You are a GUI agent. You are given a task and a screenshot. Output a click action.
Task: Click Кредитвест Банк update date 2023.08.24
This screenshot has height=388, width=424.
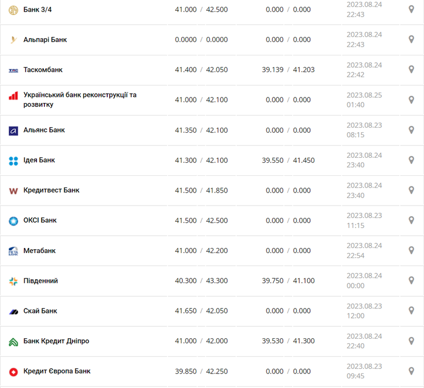(x=364, y=185)
